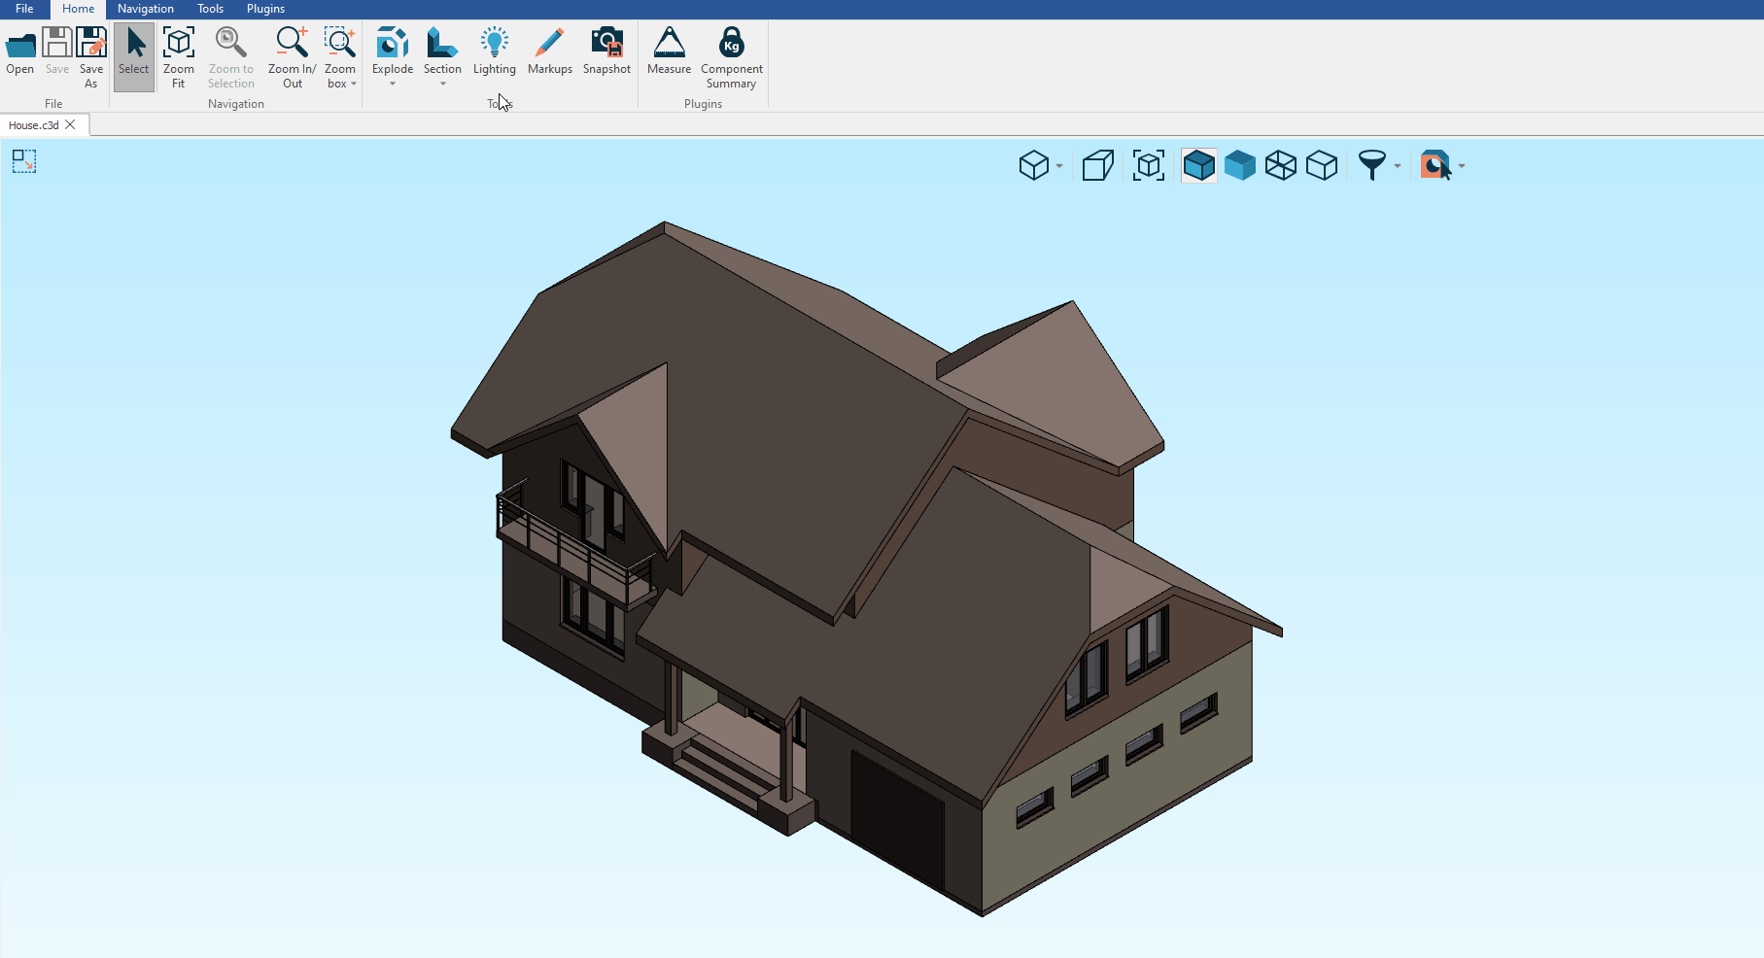Viewport: 1764px width, 958px height.
Task: Click the Zoom In/Out magnifier
Action: pos(292,45)
